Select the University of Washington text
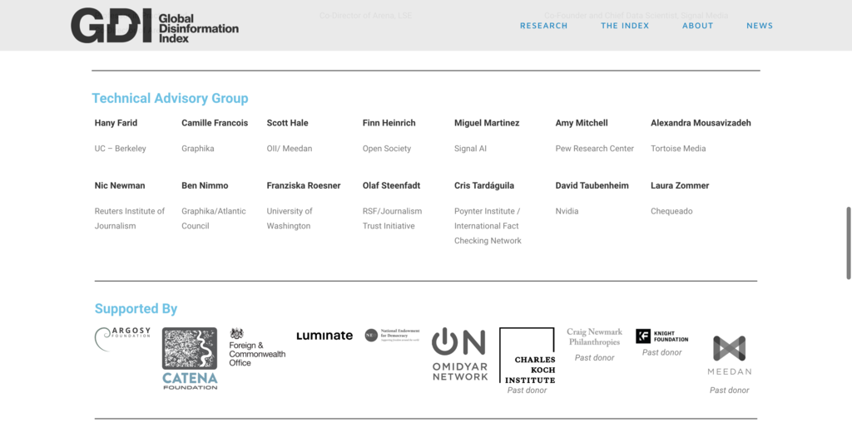The height and width of the screenshot is (432, 852). [290, 218]
